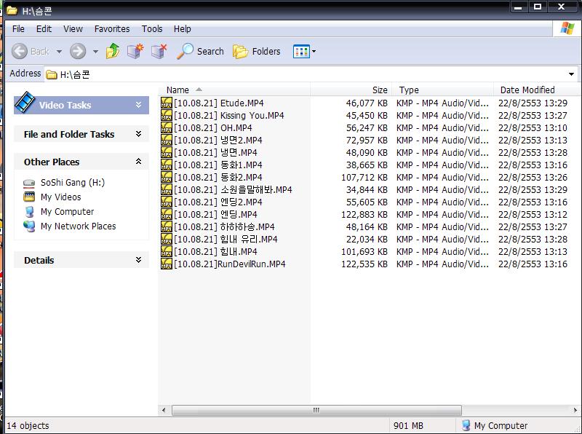This screenshot has width=582, height=434.
Task: Click the Back navigation arrow icon
Action: (20, 51)
